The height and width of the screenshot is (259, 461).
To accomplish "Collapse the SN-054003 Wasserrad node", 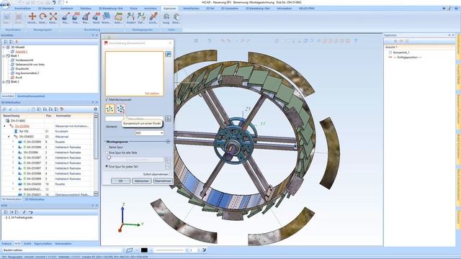I will coord(9,137).
